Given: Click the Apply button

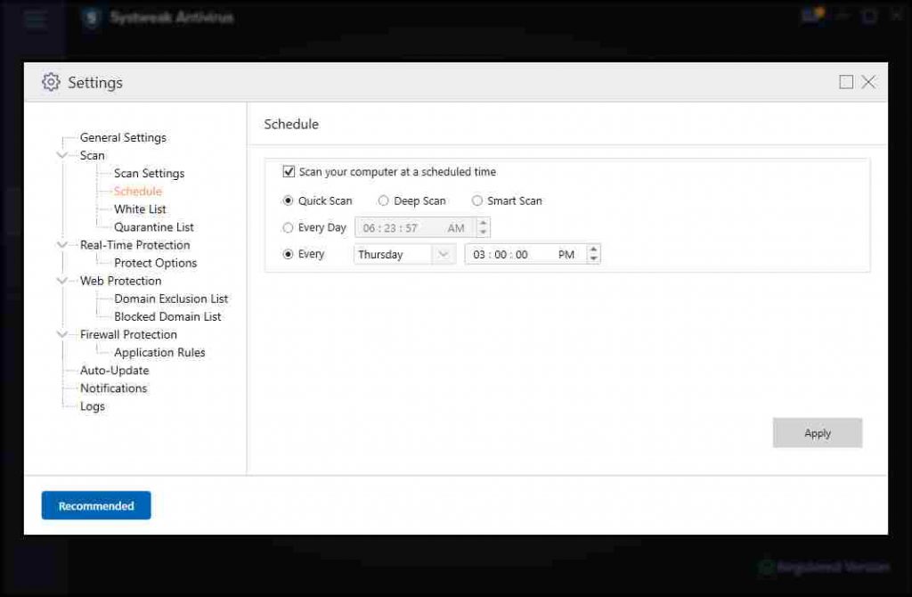Looking at the screenshot, I should pos(818,433).
